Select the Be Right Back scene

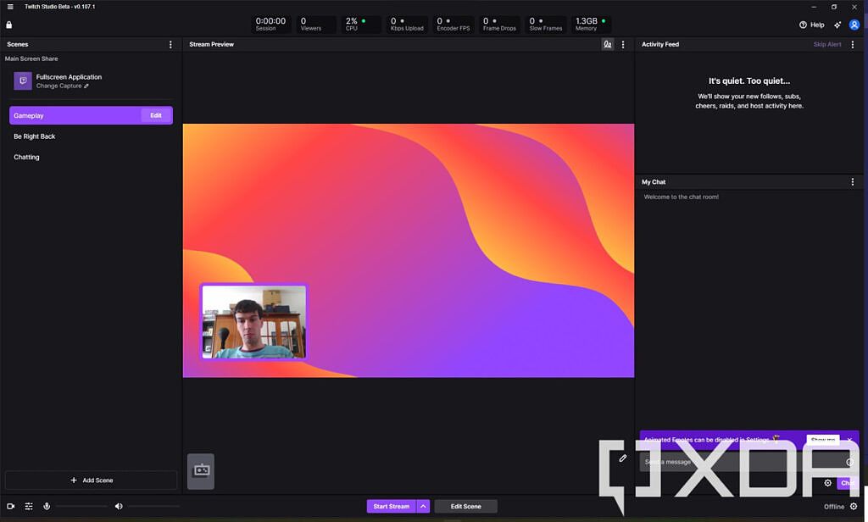click(x=35, y=136)
